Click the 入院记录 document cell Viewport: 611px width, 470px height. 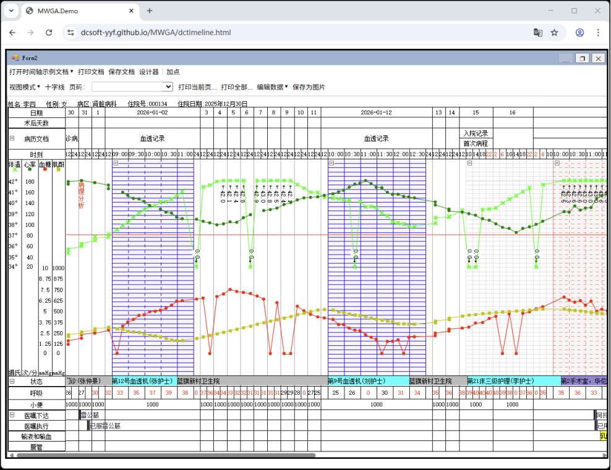(x=476, y=133)
